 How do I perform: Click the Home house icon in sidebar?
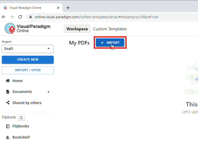8,81
